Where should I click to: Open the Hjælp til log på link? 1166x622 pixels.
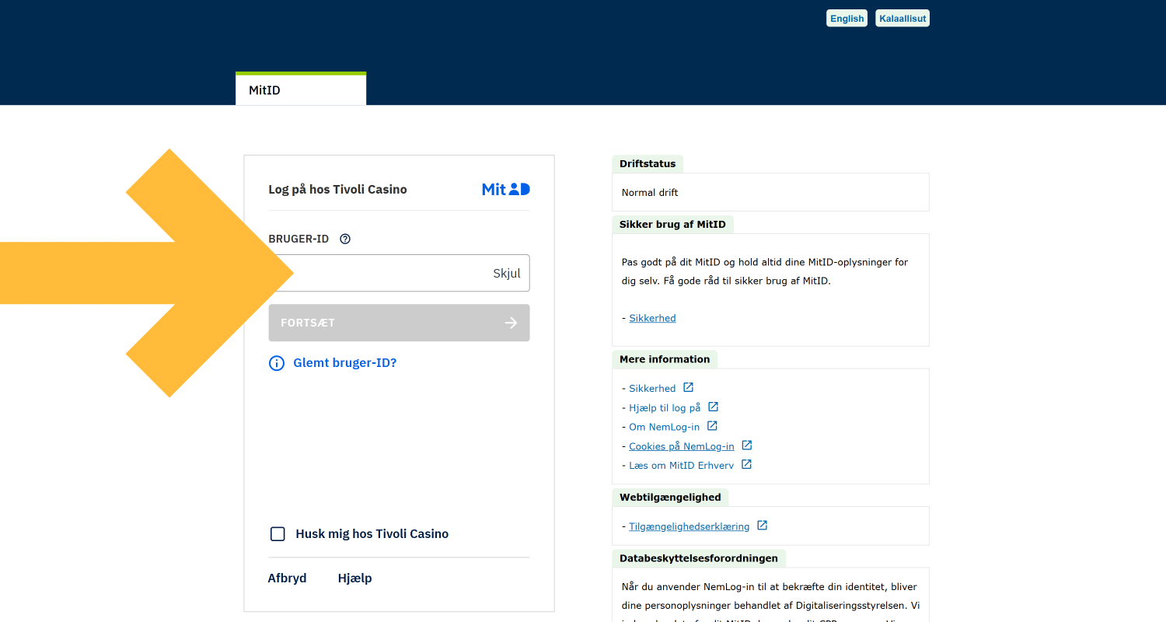click(665, 407)
